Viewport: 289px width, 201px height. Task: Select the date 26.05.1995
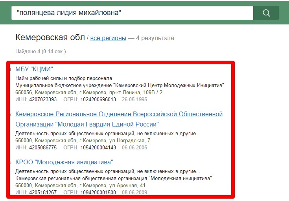point(134,99)
